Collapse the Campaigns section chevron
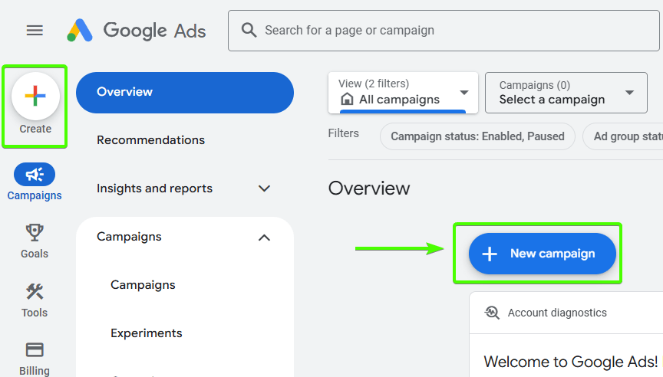Image resolution: width=663 pixels, height=377 pixels. pos(264,238)
